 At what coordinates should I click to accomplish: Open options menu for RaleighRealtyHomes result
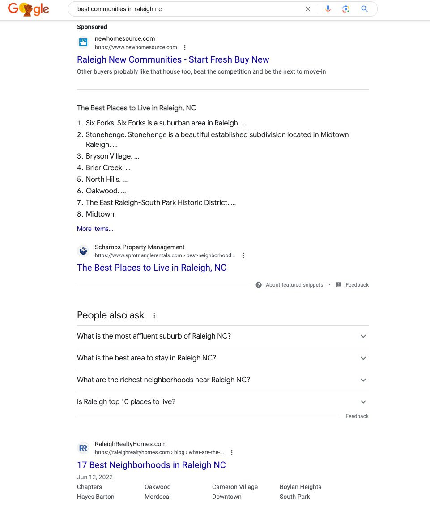click(x=232, y=452)
